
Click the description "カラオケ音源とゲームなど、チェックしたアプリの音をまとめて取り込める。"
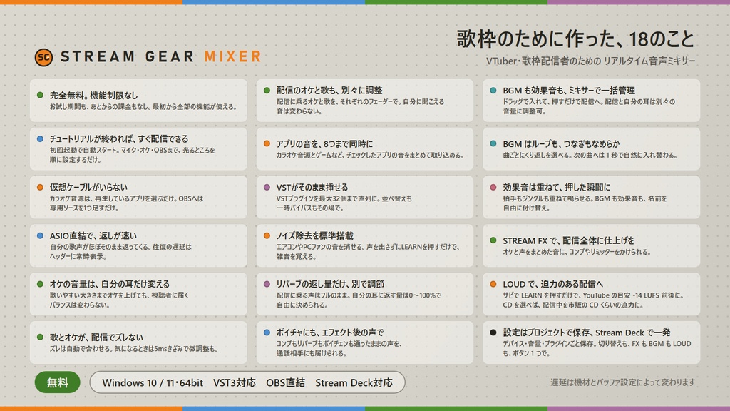[370, 155]
